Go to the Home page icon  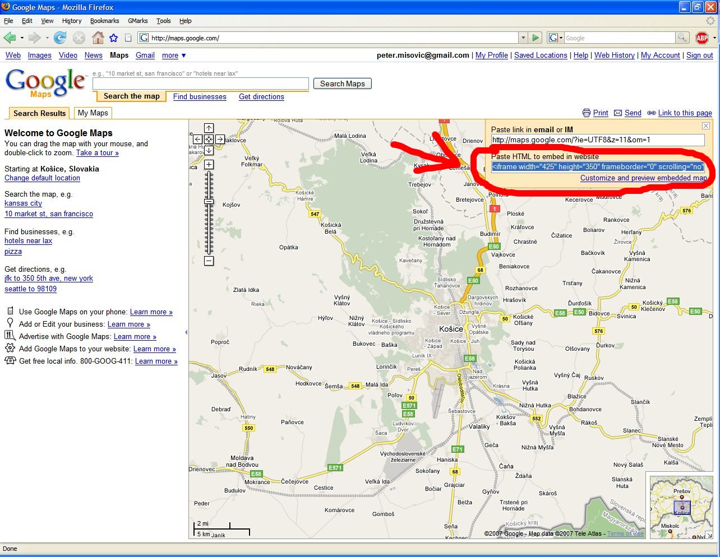98,38
